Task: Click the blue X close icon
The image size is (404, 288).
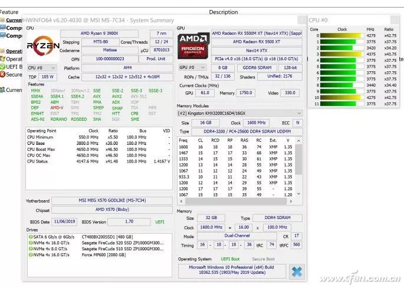Action: (297, 271)
